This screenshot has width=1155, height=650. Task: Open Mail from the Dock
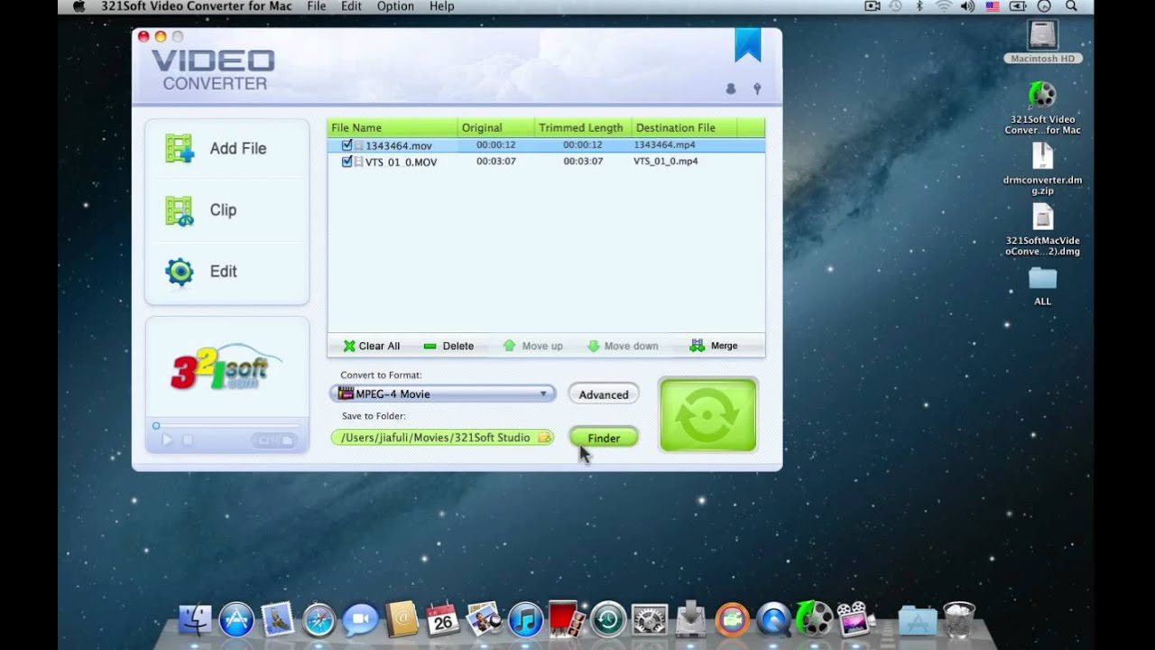[277, 619]
